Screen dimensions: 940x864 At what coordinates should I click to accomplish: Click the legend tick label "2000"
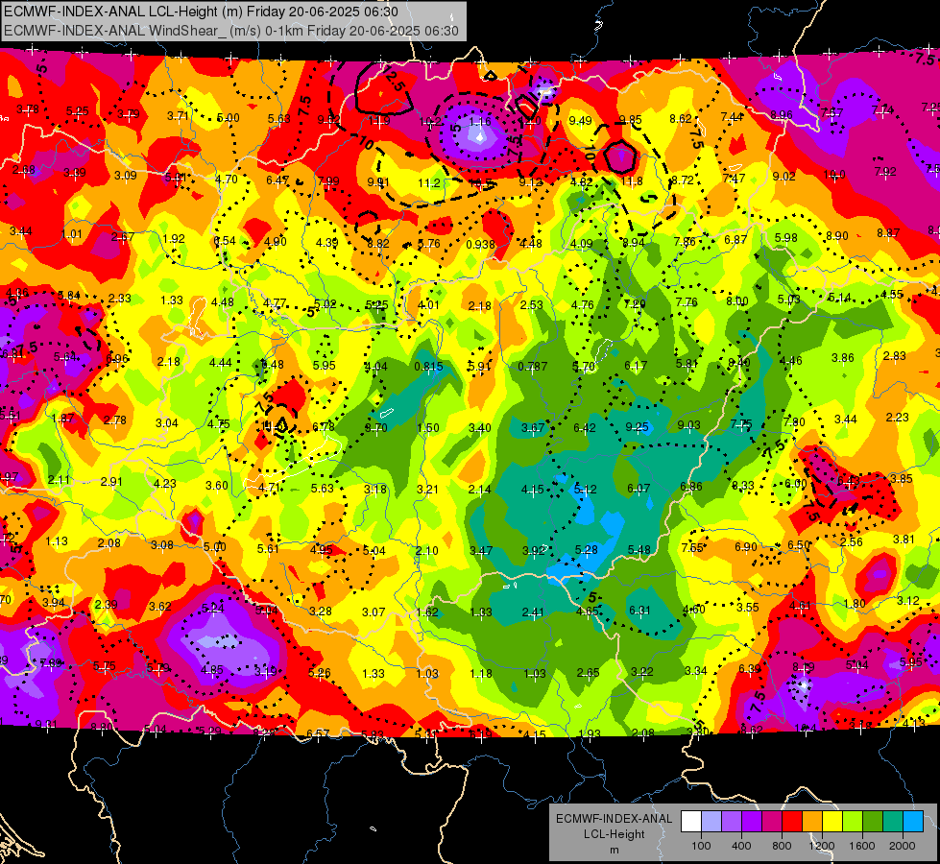[903, 846]
